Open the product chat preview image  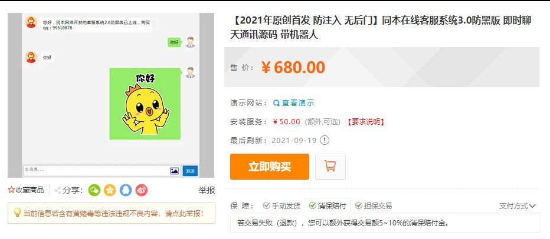(x=111, y=95)
